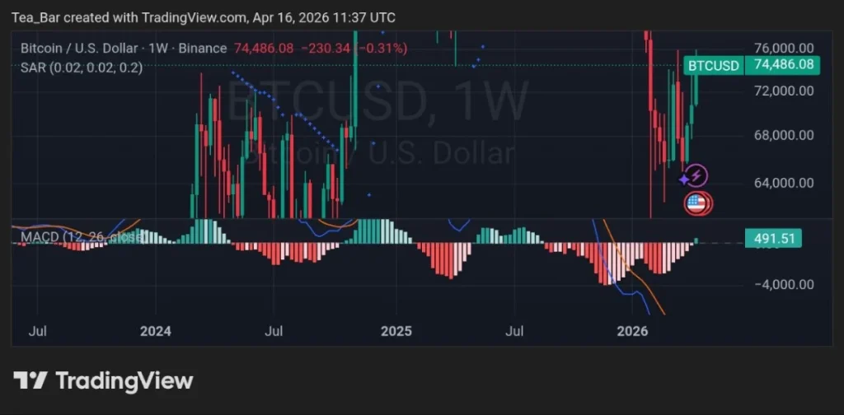This screenshot has width=844, height=415.
Task: Click the MACD value label 491.51
Action: (x=773, y=239)
